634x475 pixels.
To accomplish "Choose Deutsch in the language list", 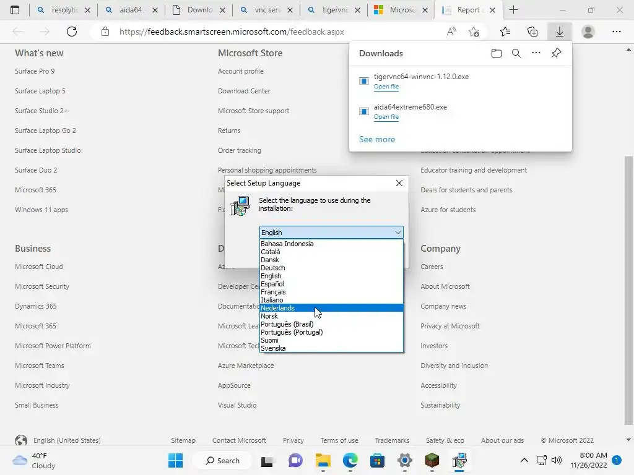I will click(331, 268).
